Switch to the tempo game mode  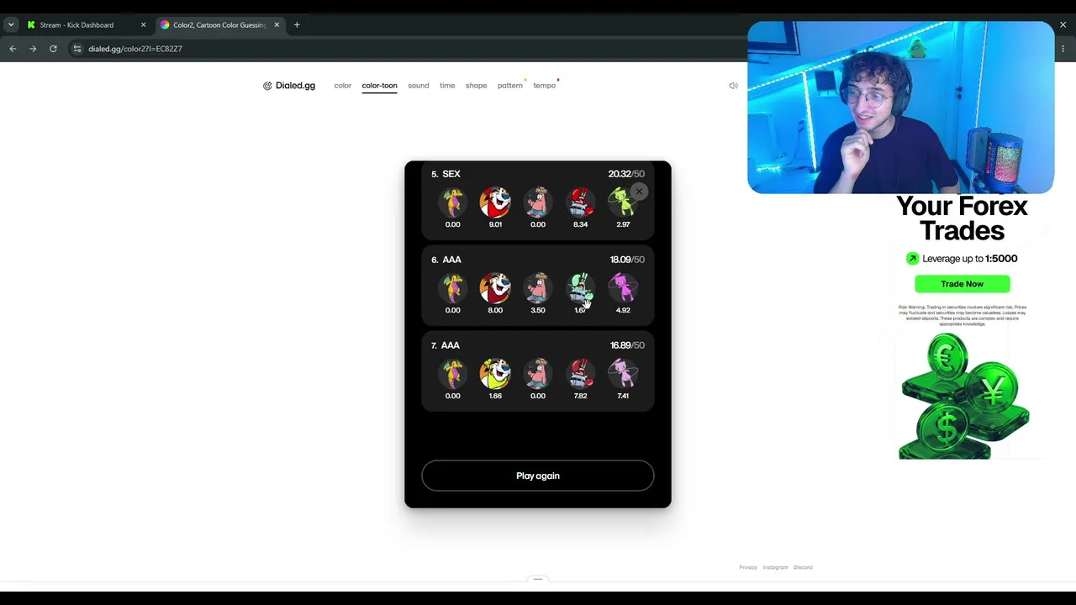(544, 86)
